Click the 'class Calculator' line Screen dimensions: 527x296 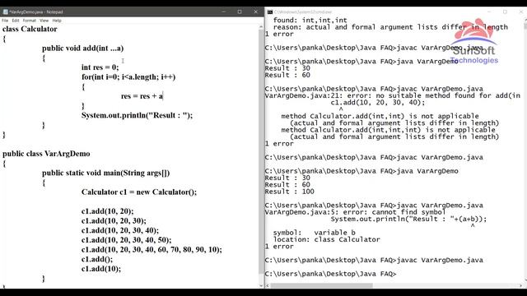pyautogui.click(x=30, y=29)
